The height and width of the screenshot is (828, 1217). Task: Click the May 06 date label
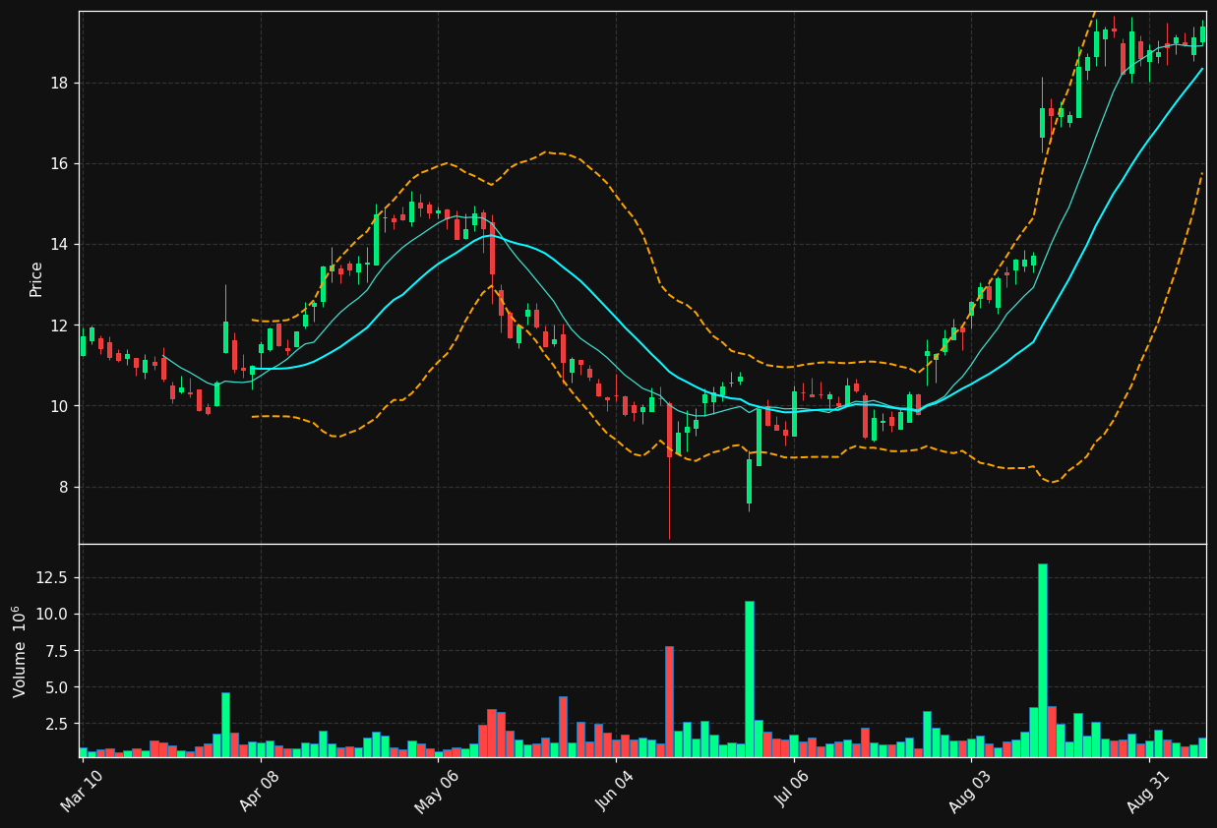click(x=438, y=793)
